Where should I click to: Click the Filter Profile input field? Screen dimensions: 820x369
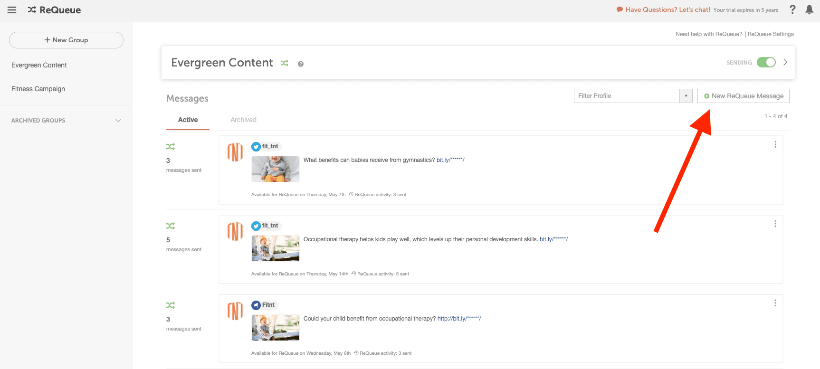(627, 96)
